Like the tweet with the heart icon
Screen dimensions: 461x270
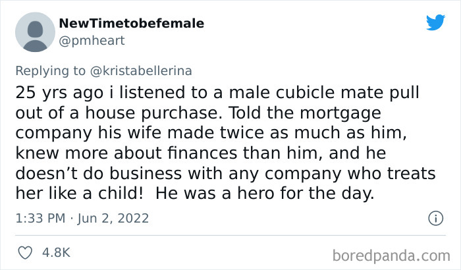point(26,252)
